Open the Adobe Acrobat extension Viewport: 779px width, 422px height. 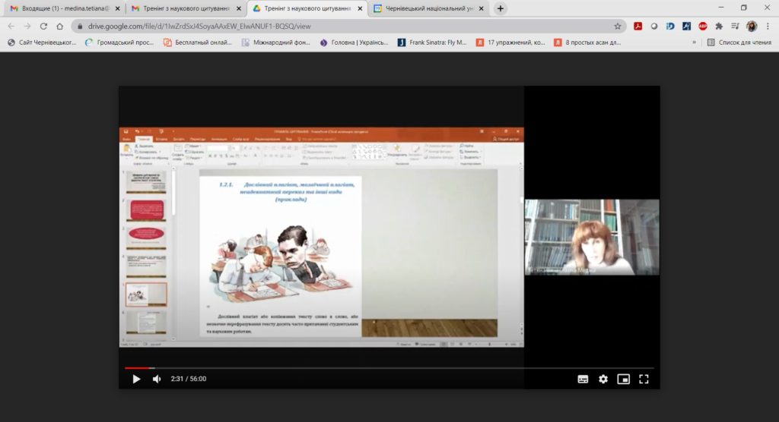(638, 27)
